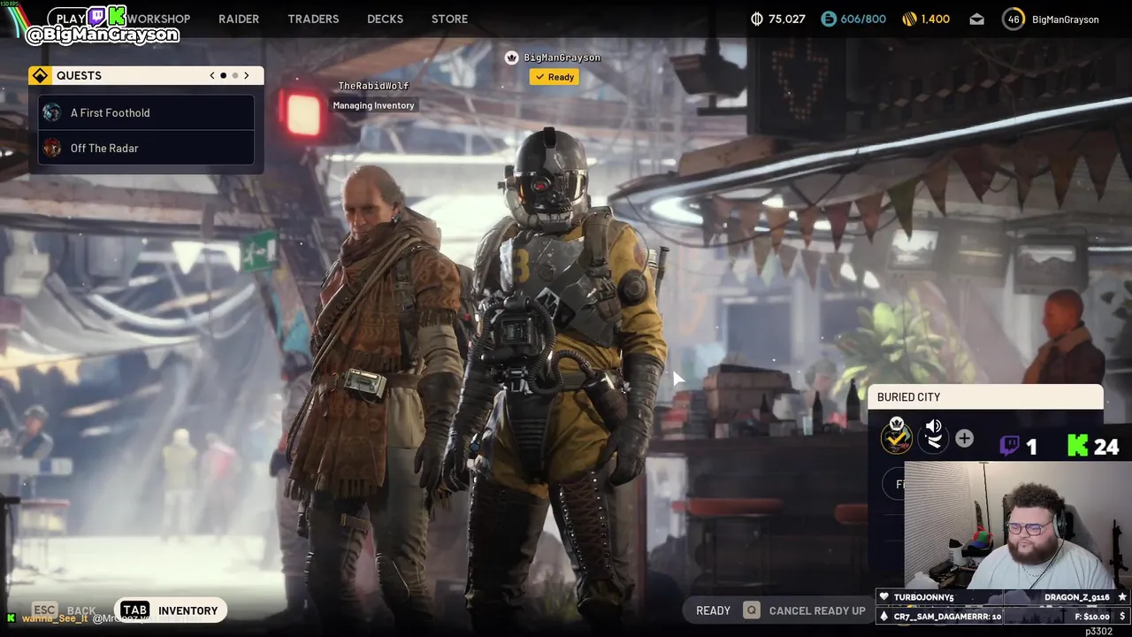Screen dimensions: 1132x637
Task: Click the 606/800 Cred balance
Action: click(x=863, y=19)
